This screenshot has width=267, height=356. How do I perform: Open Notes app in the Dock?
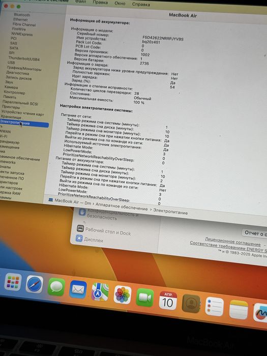(x=239, y=310)
